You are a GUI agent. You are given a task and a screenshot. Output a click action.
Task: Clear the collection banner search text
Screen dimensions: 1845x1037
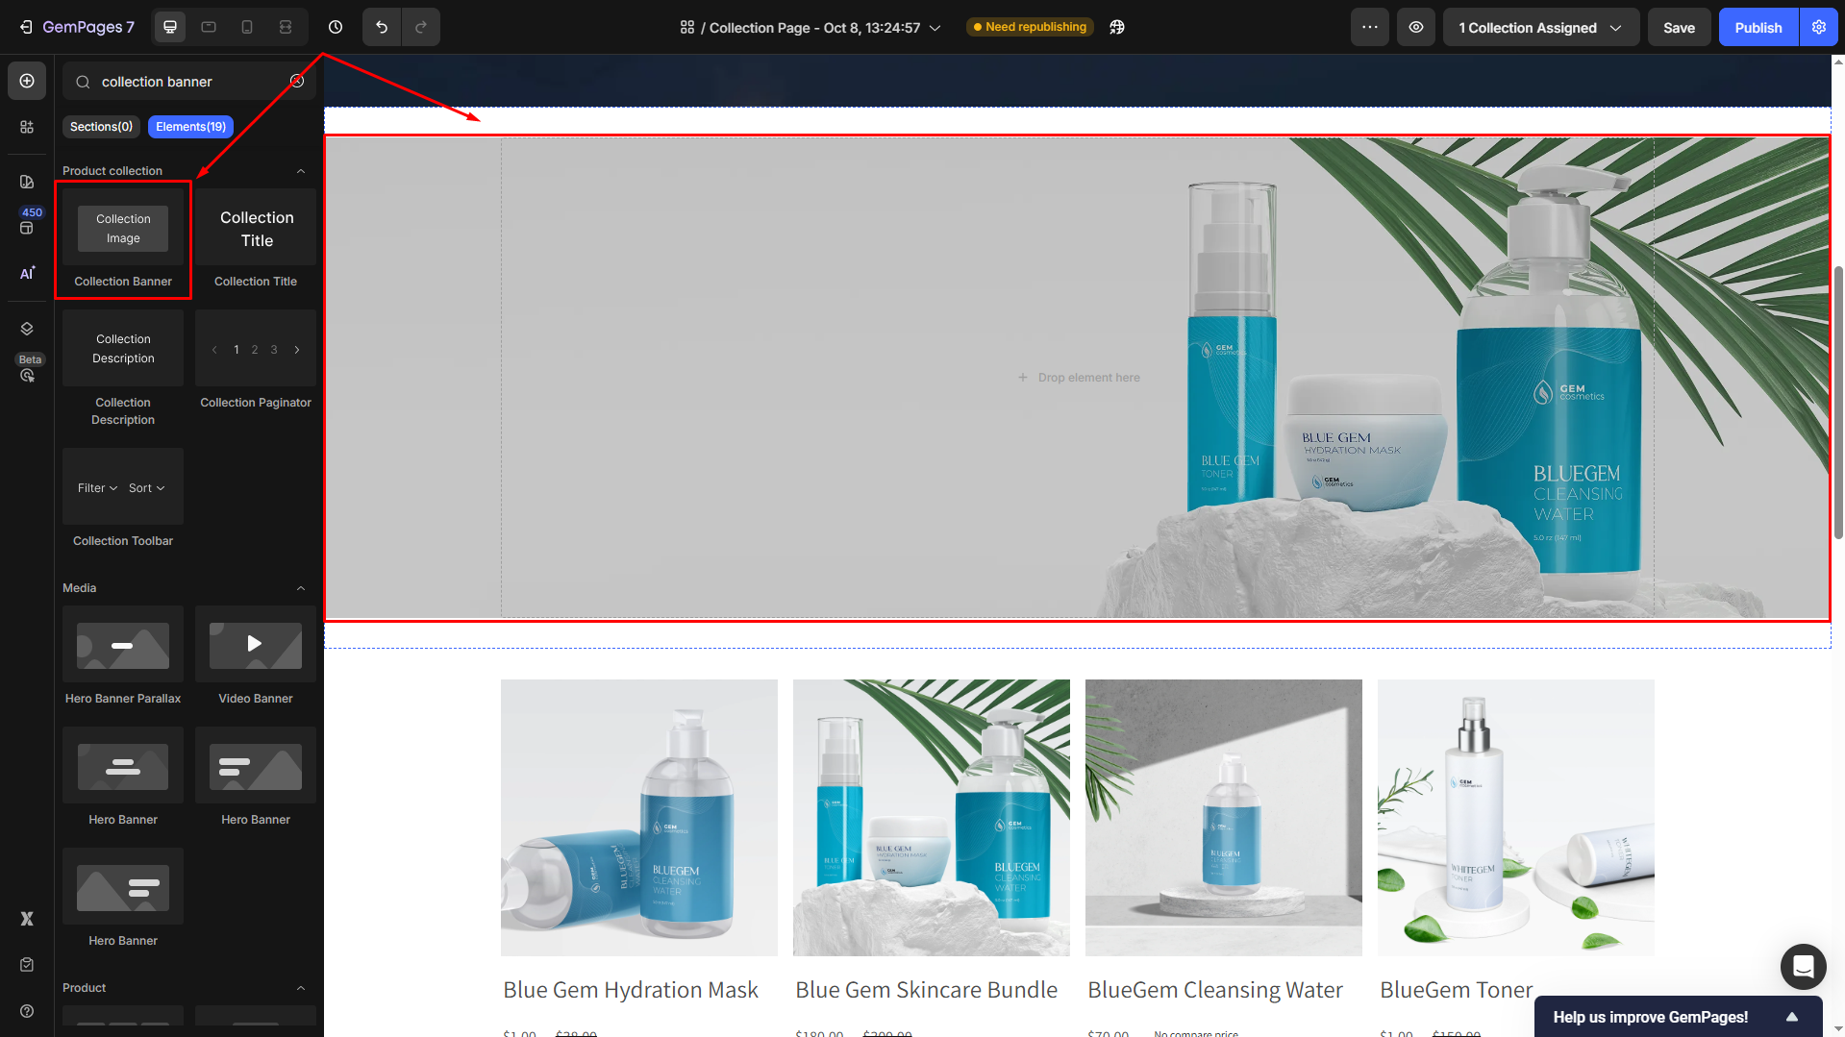click(x=297, y=82)
